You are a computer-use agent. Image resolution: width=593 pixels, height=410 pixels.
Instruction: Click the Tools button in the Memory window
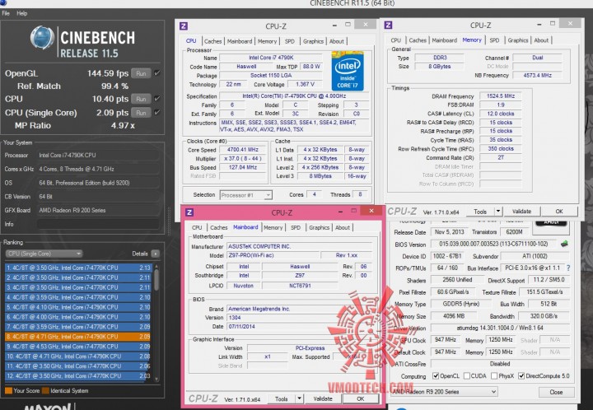tap(480, 212)
